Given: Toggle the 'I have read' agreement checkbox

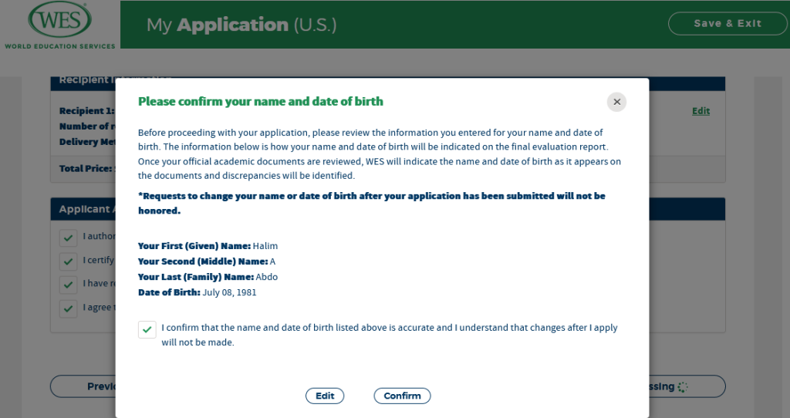Looking at the screenshot, I should click(x=69, y=285).
